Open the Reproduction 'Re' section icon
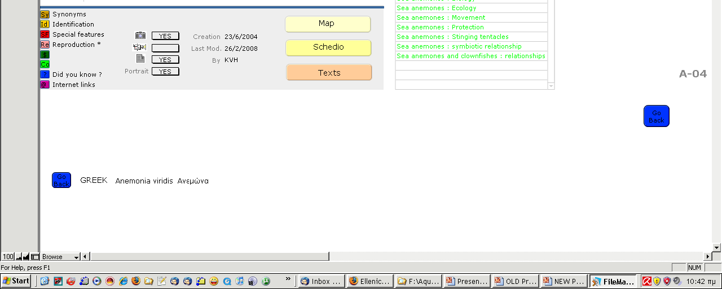Screen dimensions: 722x289 45,45
